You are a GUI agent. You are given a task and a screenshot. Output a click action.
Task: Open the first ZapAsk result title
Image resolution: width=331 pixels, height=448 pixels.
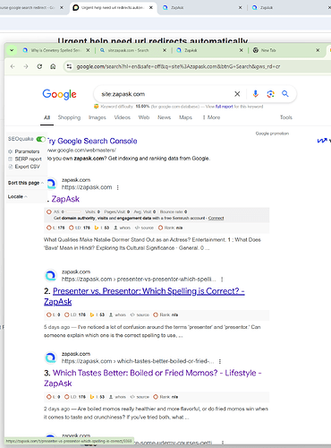[x=65, y=199]
